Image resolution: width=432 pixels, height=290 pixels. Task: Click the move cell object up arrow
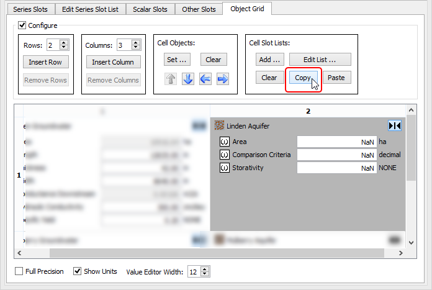click(x=171, y=79)
